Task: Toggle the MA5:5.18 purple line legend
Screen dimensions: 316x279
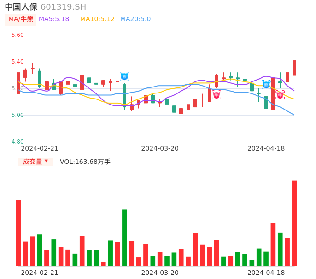Action: pyautogui.click(x=54, y=19)
